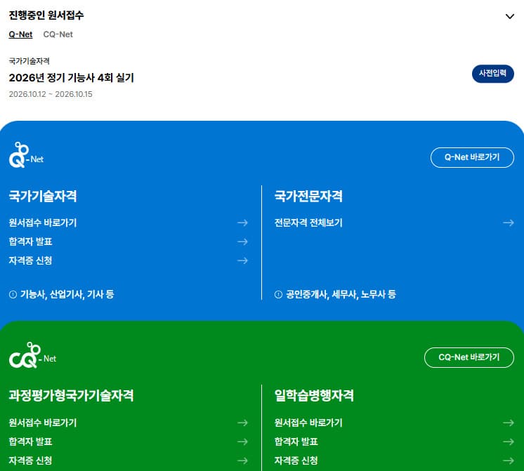
Task: Click the 진행중인 원서접수 title
Action: point(46,15)
